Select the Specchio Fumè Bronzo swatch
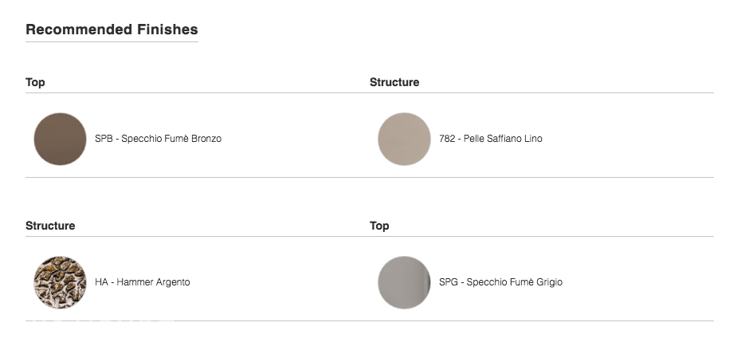This screenshot has height=350, width=741. point(60,139)
